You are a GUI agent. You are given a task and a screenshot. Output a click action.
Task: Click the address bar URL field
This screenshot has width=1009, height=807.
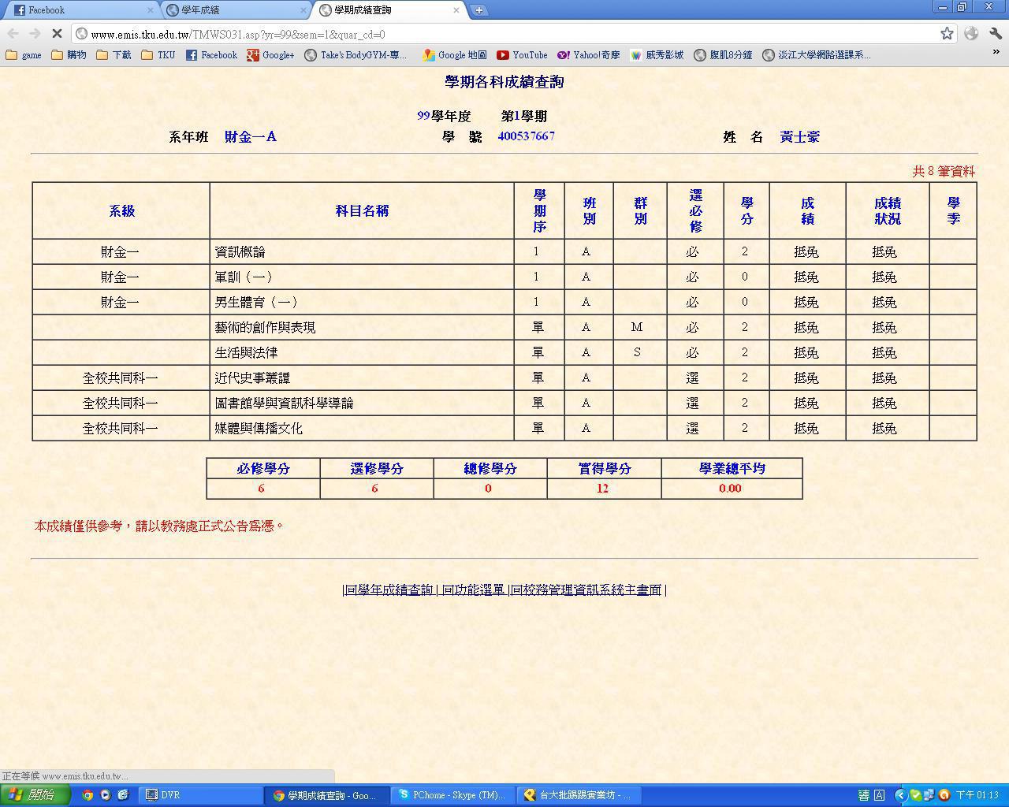click(504, 34)
